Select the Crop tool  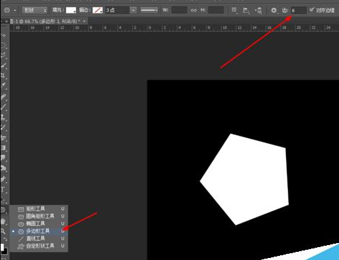pos(3,75)
